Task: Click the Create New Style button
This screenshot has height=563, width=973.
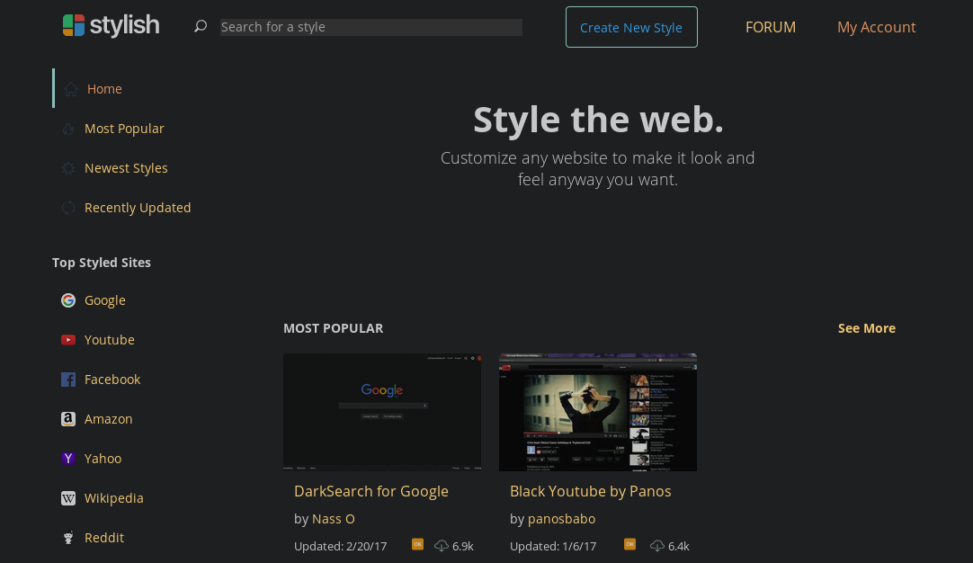Action: (631, 27)
